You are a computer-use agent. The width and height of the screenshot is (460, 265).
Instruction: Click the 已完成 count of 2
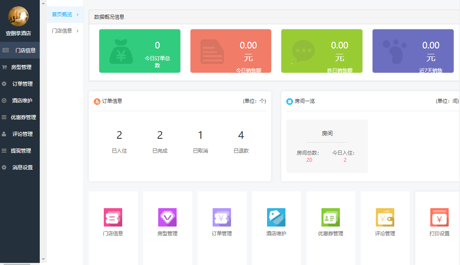point(159,135)
